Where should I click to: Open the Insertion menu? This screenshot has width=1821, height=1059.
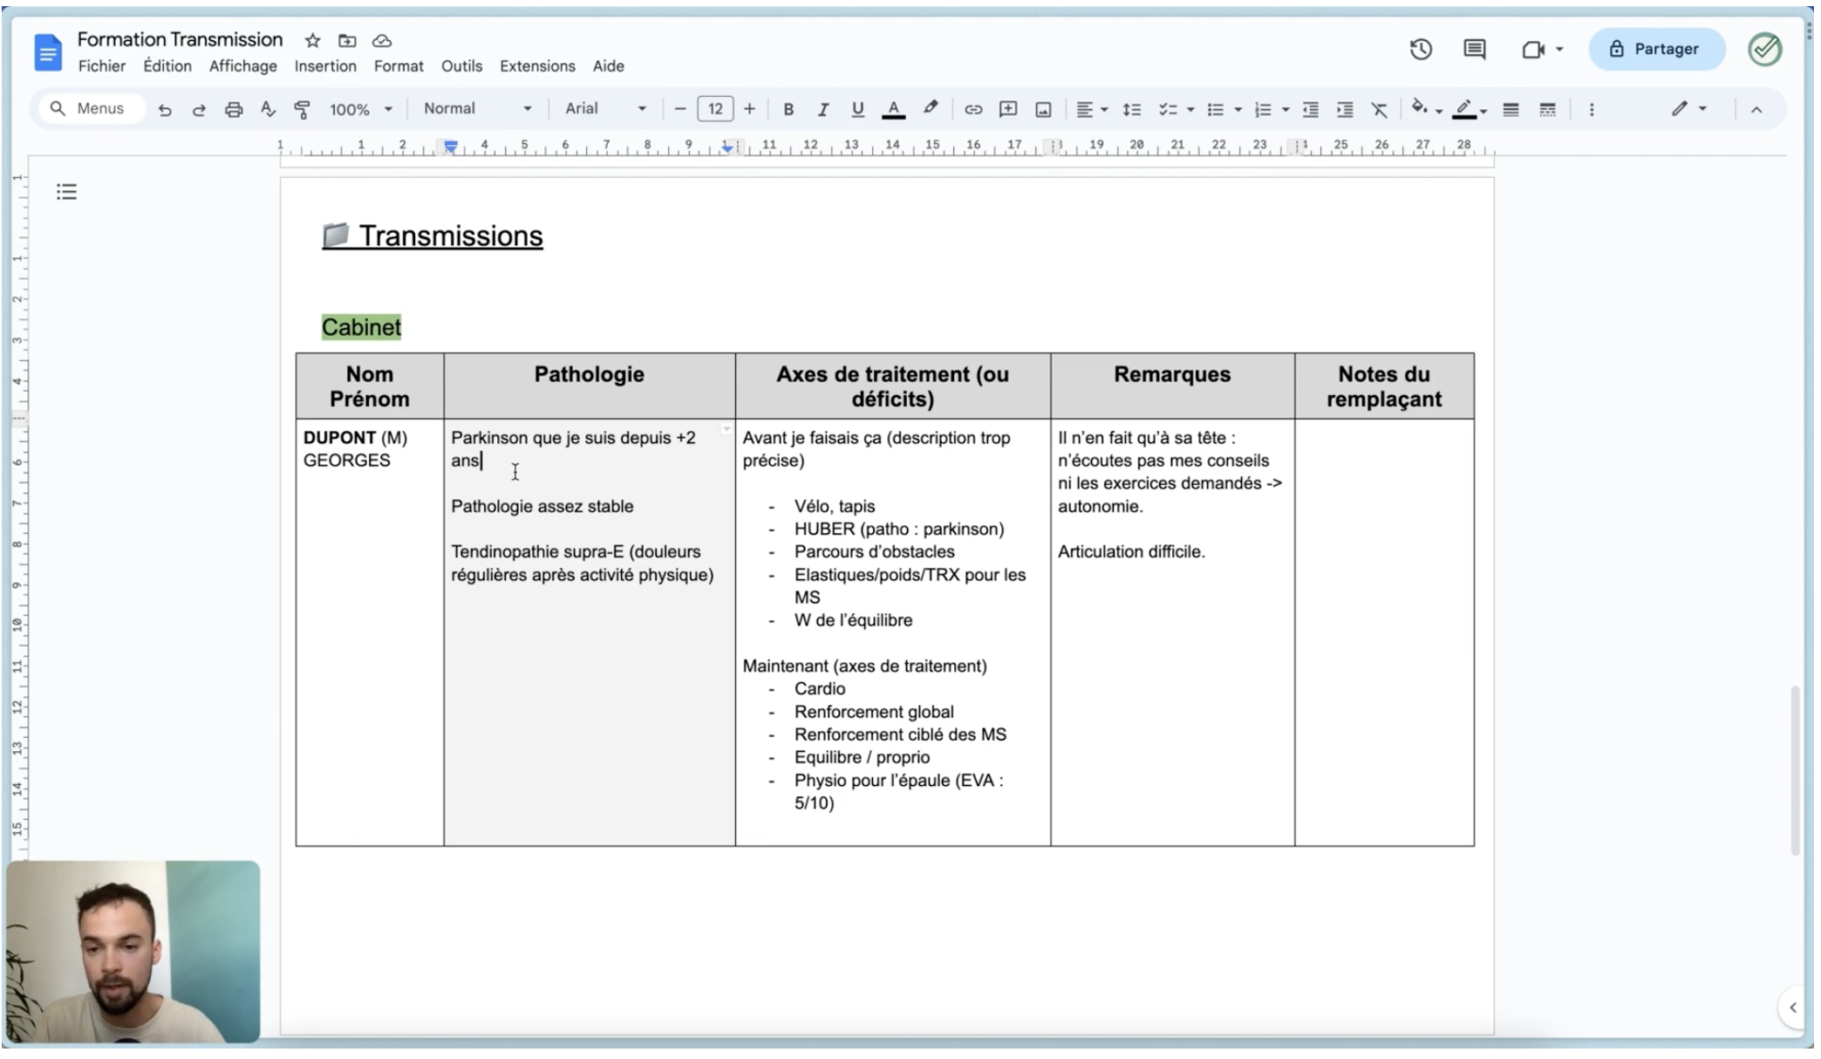click(324, 66)
